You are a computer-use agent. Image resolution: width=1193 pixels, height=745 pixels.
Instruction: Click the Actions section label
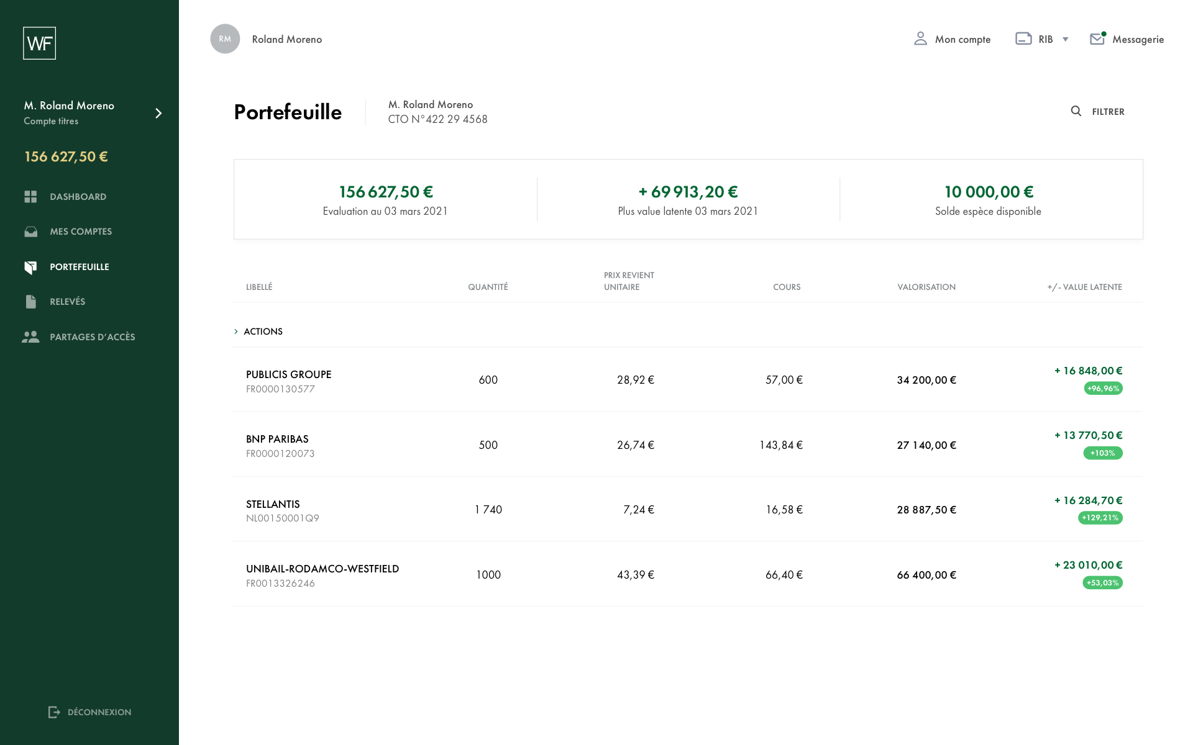263,332
